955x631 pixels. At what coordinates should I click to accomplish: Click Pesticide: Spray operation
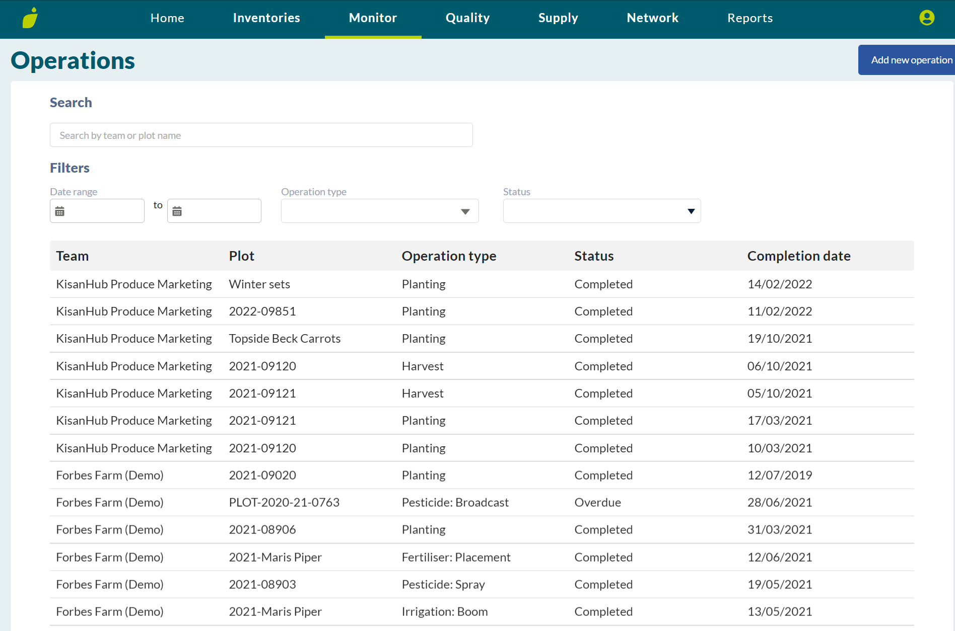443,585
